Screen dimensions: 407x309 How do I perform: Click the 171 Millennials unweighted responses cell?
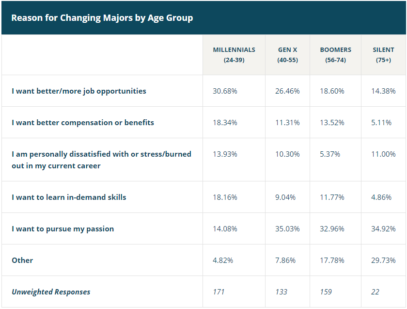[219, 292]
